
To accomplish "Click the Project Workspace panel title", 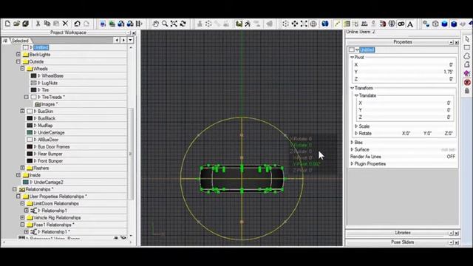I will pos(68,33).
